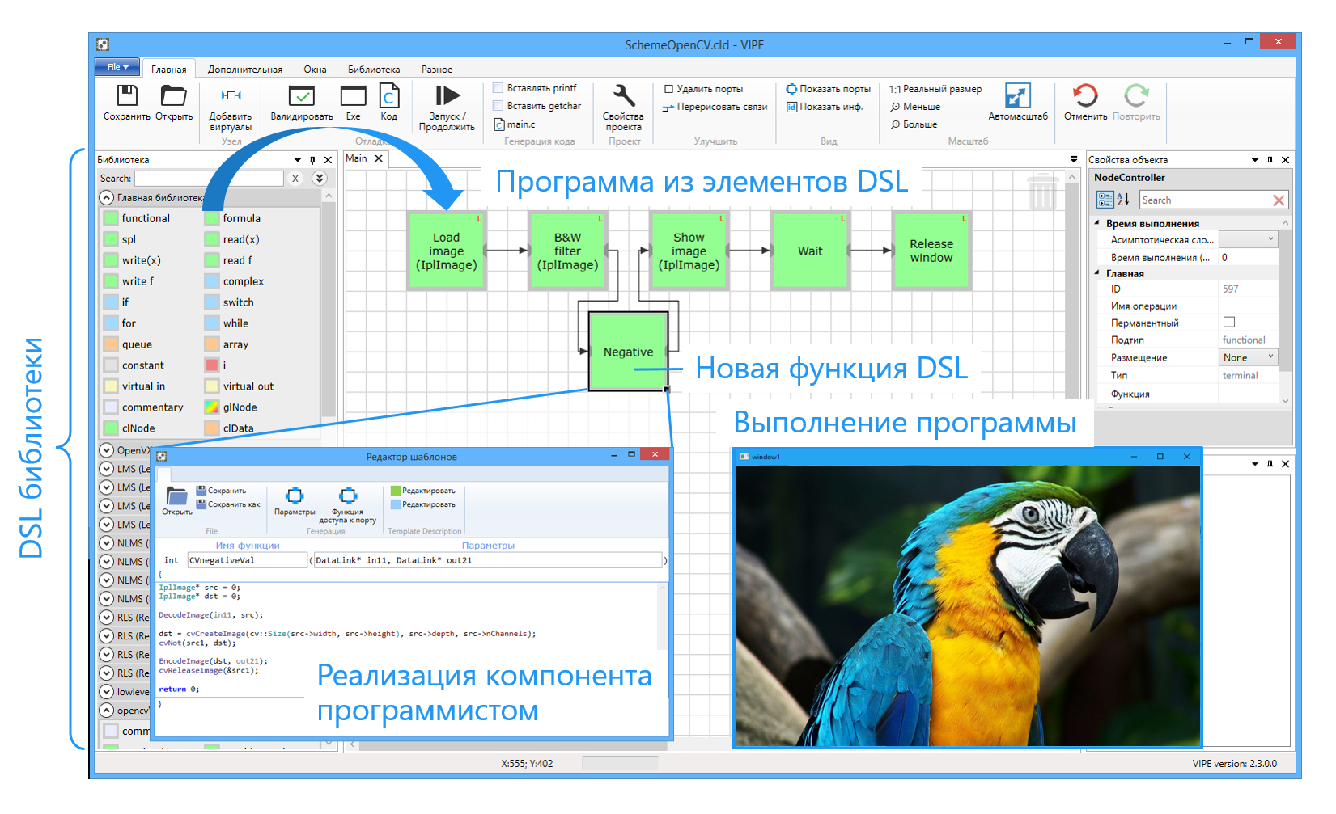
Task: Toggle the Вставить getchar checkbox
Action: click(498, 106)
